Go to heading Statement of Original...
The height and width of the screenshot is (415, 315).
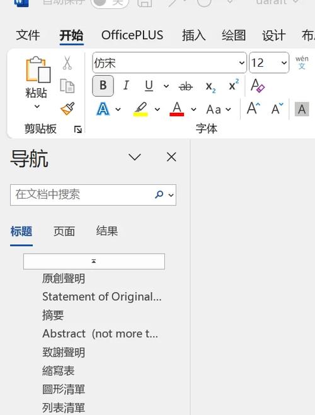point(102,296)
